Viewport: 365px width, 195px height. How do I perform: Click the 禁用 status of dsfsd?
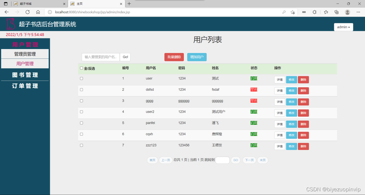click(x=254, y=89)
